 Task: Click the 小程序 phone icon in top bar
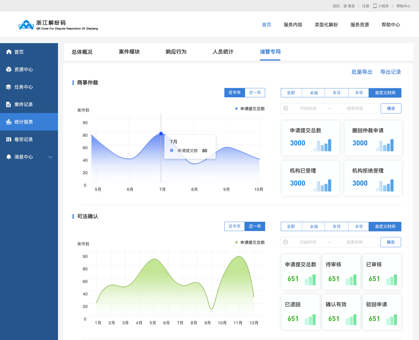(x=375, y=6)
